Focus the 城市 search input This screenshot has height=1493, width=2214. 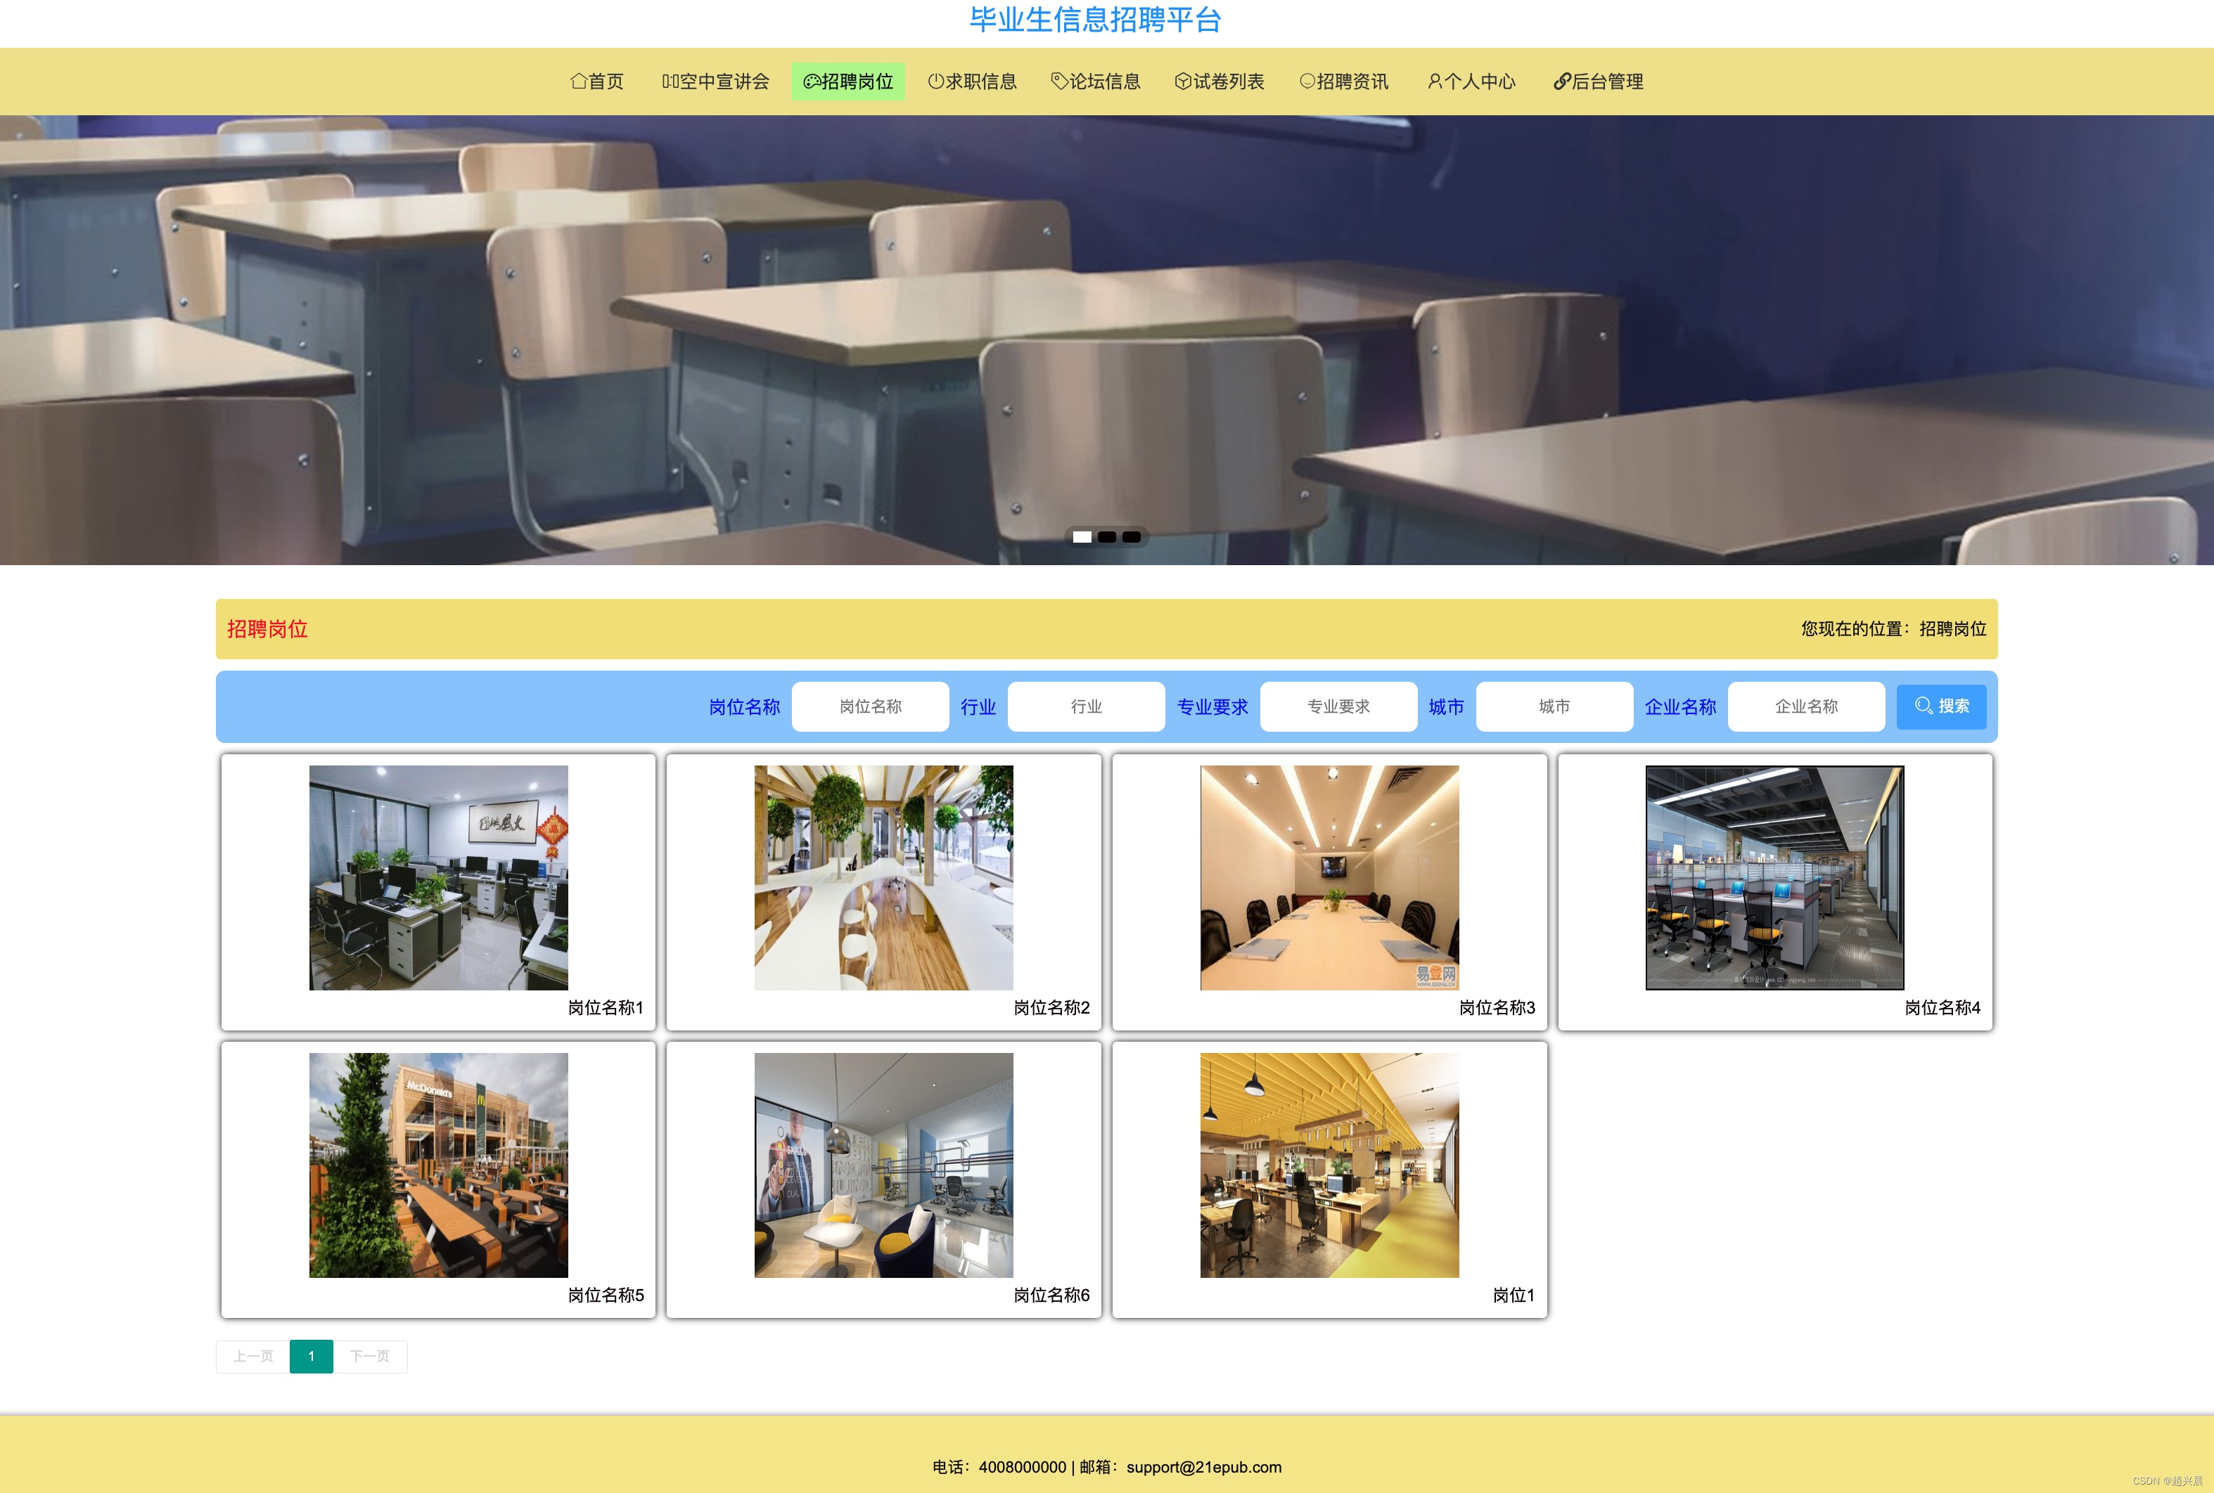click(1555, 706)
